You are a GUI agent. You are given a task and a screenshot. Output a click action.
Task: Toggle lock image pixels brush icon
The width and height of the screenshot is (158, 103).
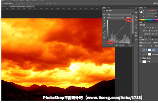click(147, 46)
